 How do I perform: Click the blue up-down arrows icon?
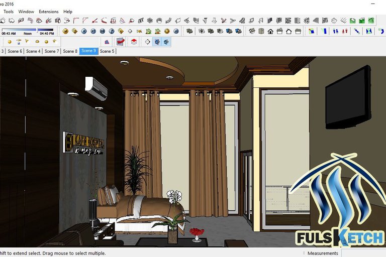pyautogui.click(x=335, y=31)
